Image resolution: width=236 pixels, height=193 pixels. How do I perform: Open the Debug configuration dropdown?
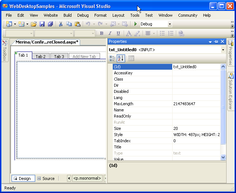170,24
